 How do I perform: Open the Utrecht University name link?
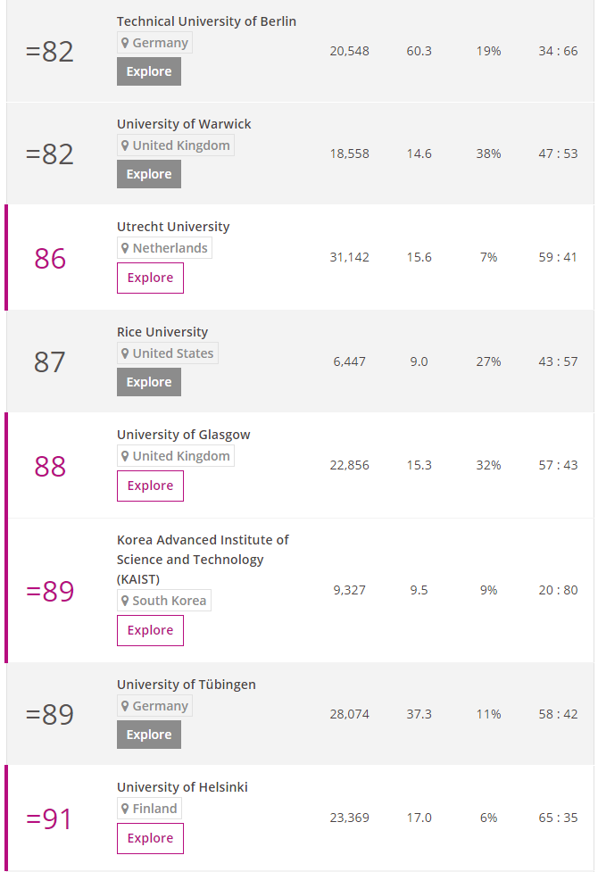pos(173,227)
